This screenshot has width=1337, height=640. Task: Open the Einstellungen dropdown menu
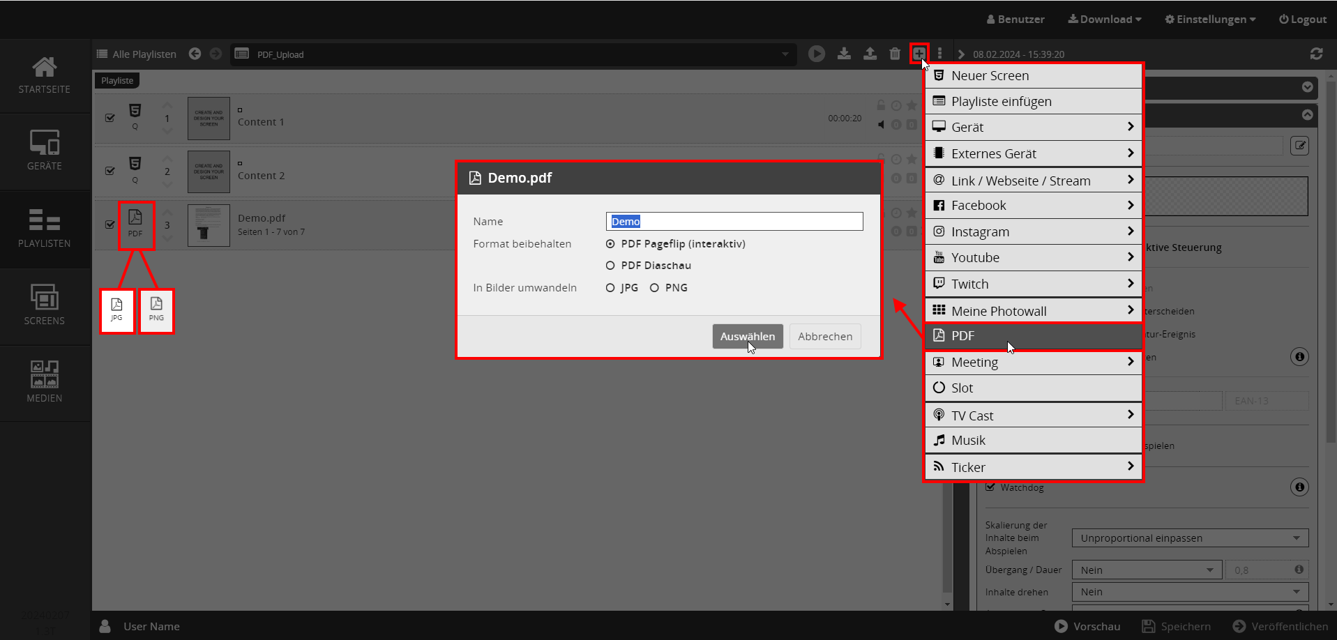click(1210, 20)
